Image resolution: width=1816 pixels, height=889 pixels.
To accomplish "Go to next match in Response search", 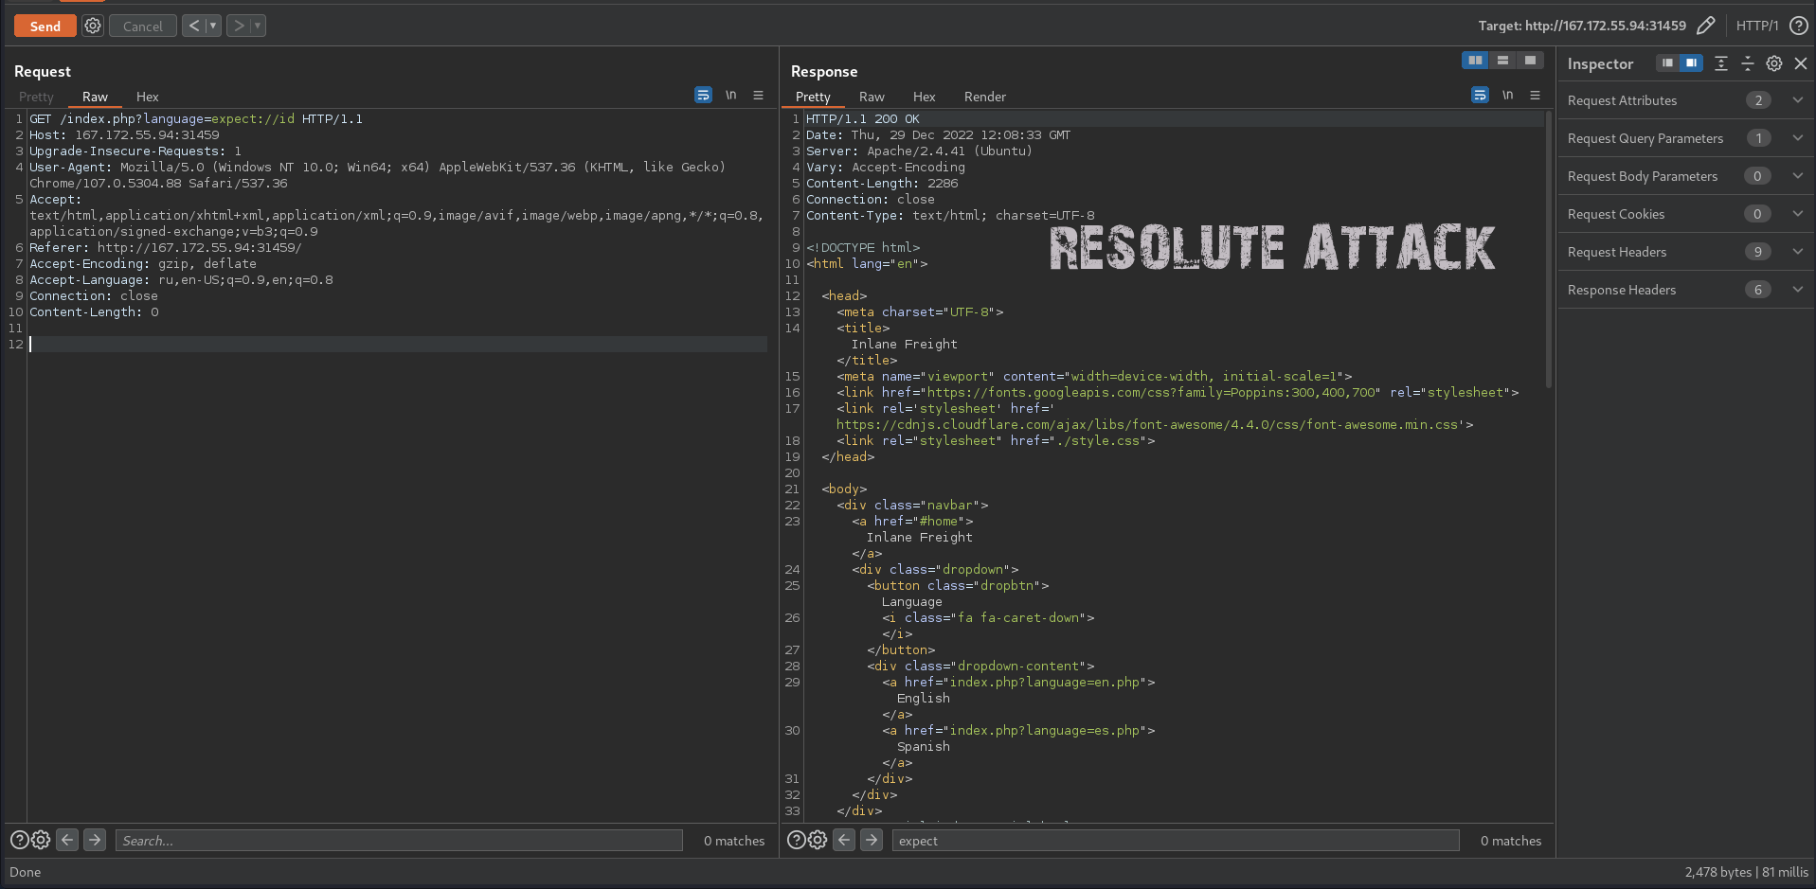I will tap(872, 840).
